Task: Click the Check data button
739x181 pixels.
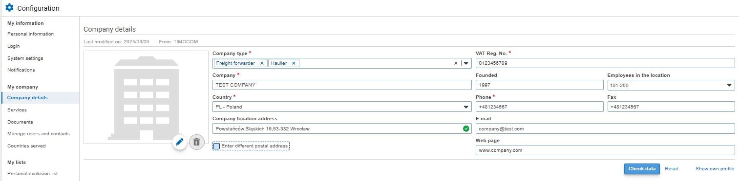Action: [x=642, y=169]
